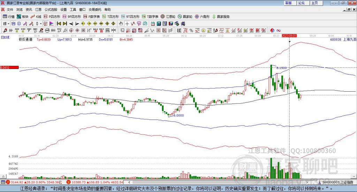Click the 主页 homepage button
Image resolution: width=357 pixels, height=192 pixels.
(317, 3)
